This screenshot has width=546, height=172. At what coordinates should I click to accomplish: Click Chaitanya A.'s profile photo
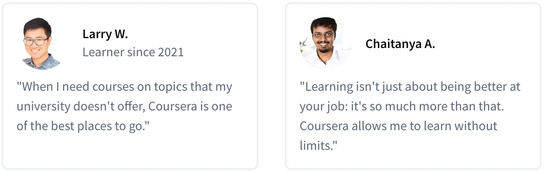[x=325, y=44]
